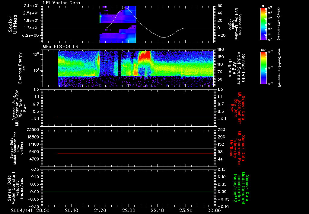Click the 20:00 time tick label
The image size is (309, 214).
(43, 210)
